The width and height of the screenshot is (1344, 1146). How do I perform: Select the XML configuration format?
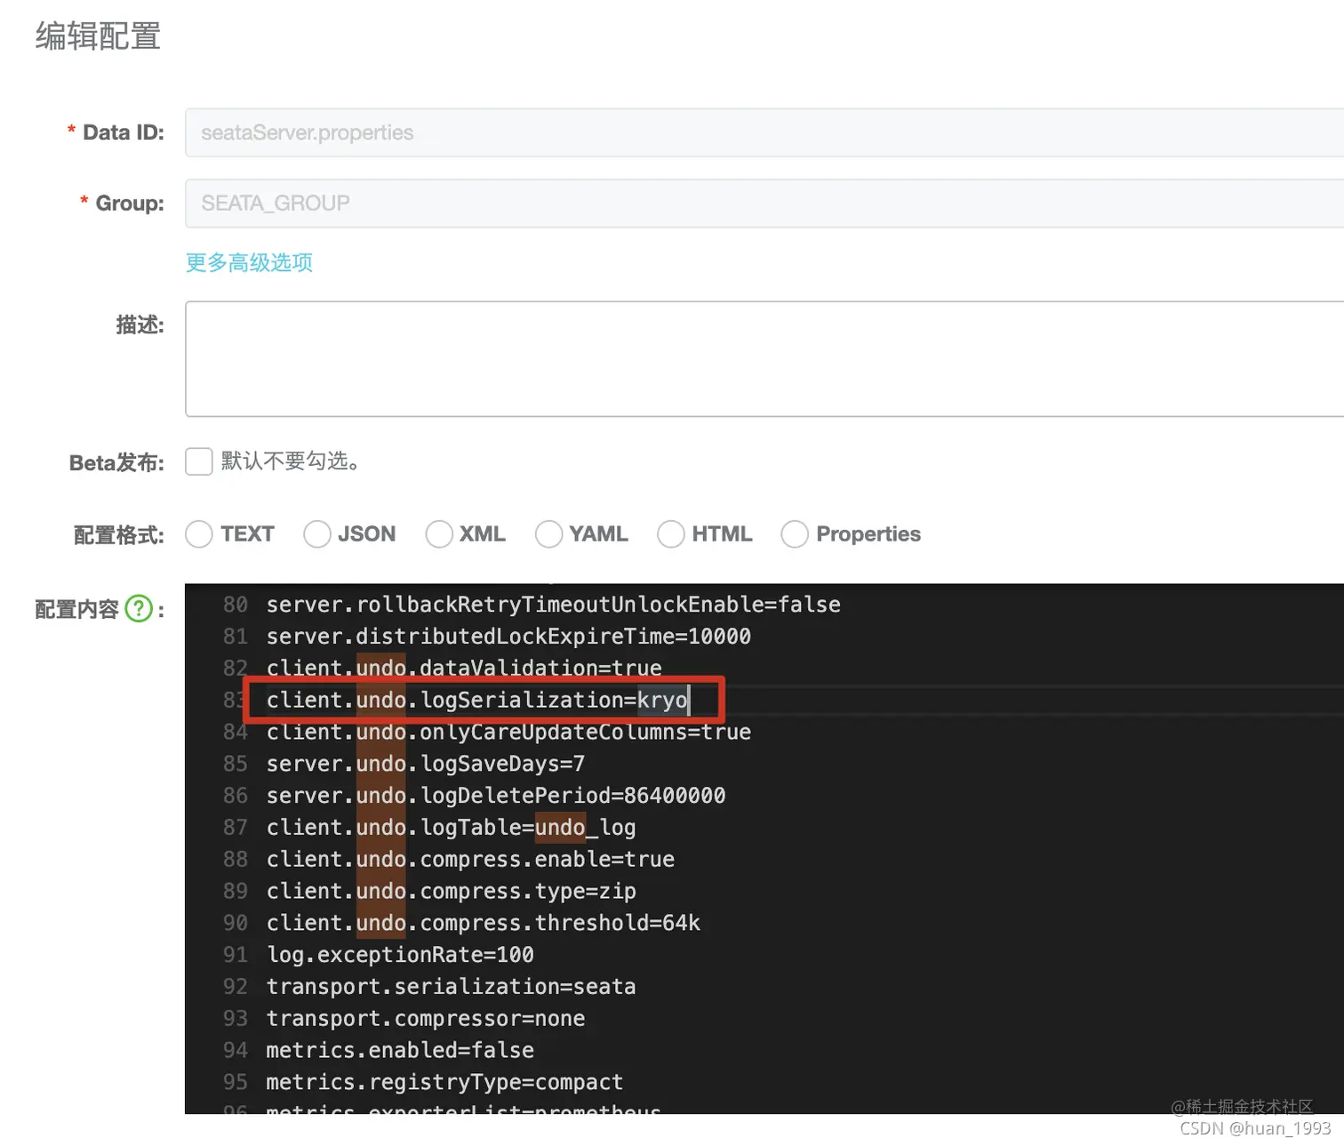point(439,533)
